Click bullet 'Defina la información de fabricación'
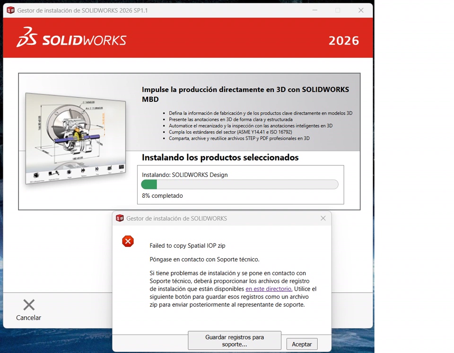Image resolution: width=454 pixels, height=353 pixels. pos(261,113)
